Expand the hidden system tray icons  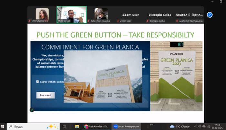pos(195,126)
